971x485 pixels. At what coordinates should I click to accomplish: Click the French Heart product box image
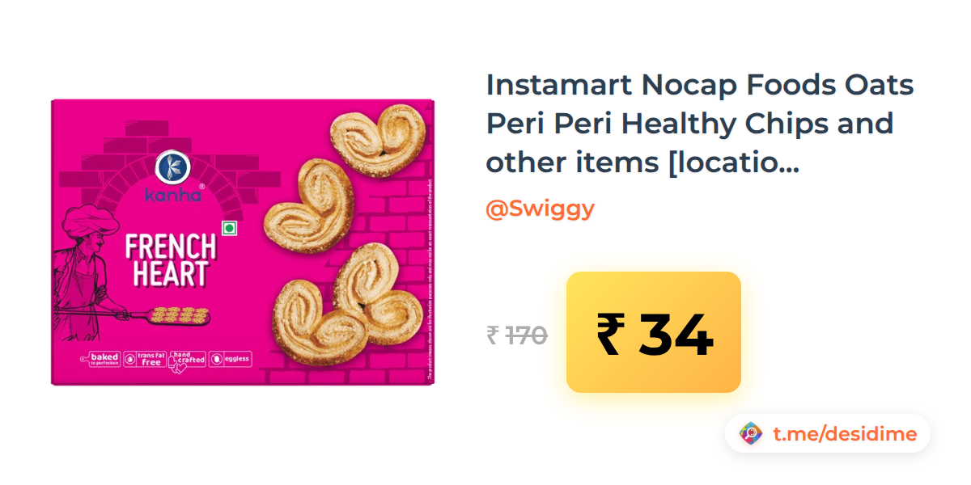[243, 242]
